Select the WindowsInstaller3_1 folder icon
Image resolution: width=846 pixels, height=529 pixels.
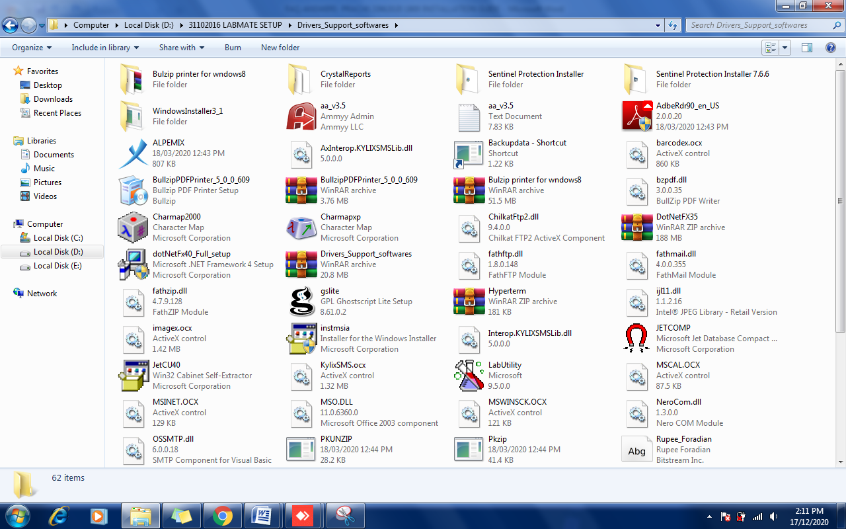[x=134, y=116]
